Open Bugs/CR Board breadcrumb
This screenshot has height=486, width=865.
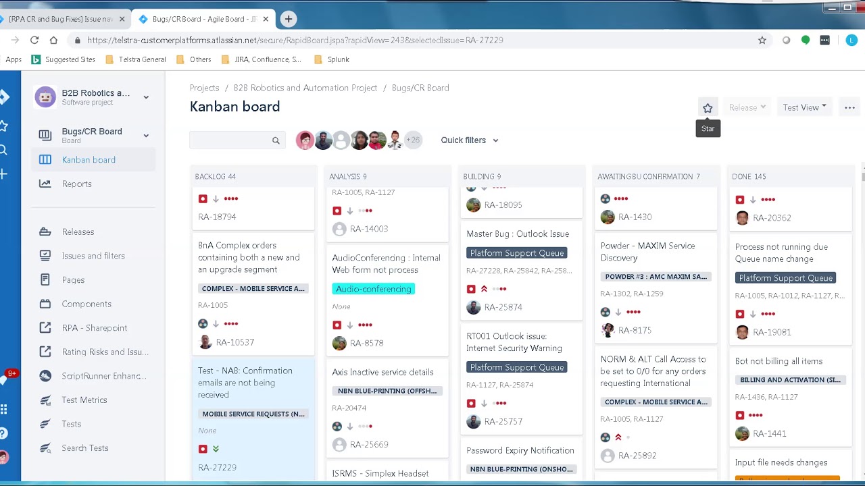coord(420,88)
